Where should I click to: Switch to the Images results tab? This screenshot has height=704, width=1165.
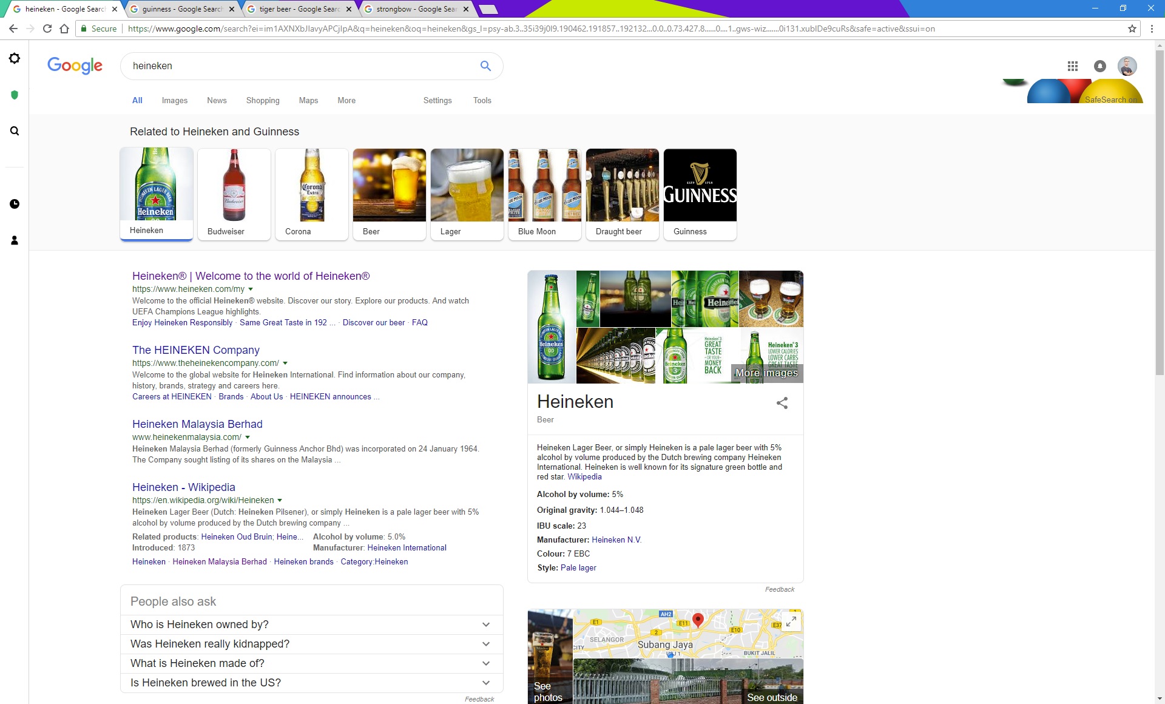[175, 101]
